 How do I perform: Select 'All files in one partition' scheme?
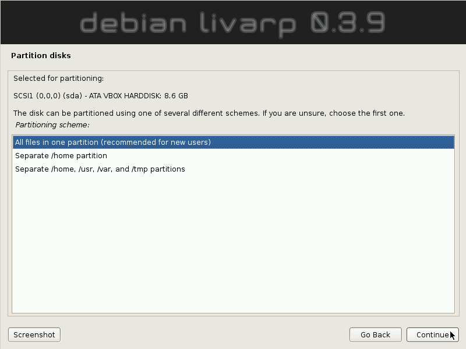[234, 142]
